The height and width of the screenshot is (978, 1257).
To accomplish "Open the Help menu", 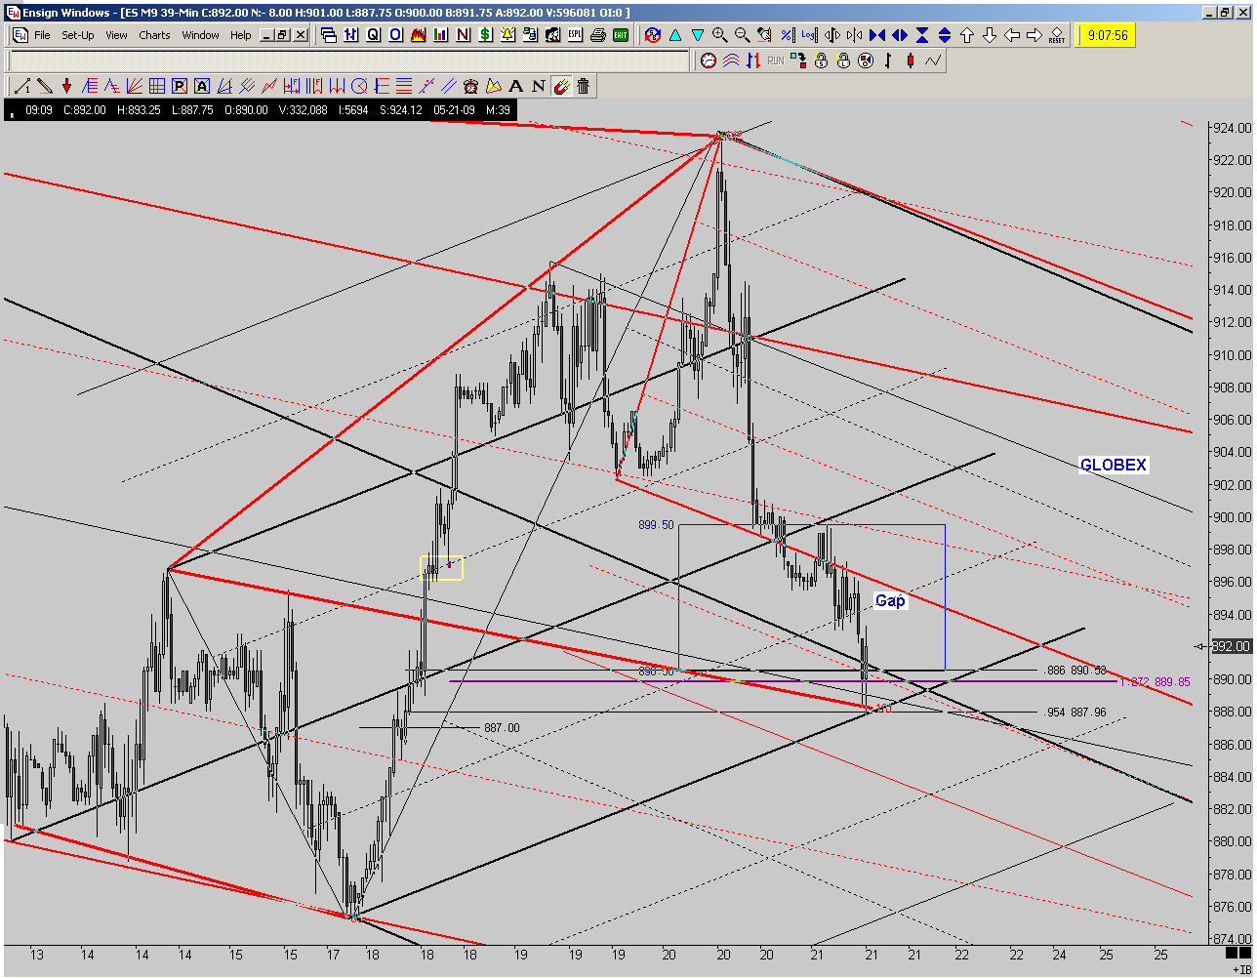I will [x=241, y=35].
